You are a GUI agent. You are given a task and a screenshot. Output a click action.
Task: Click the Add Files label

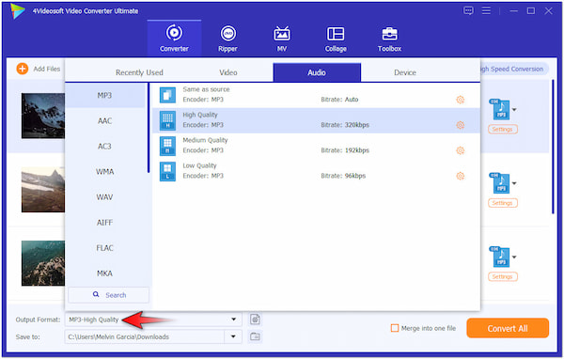pos(47,69)
